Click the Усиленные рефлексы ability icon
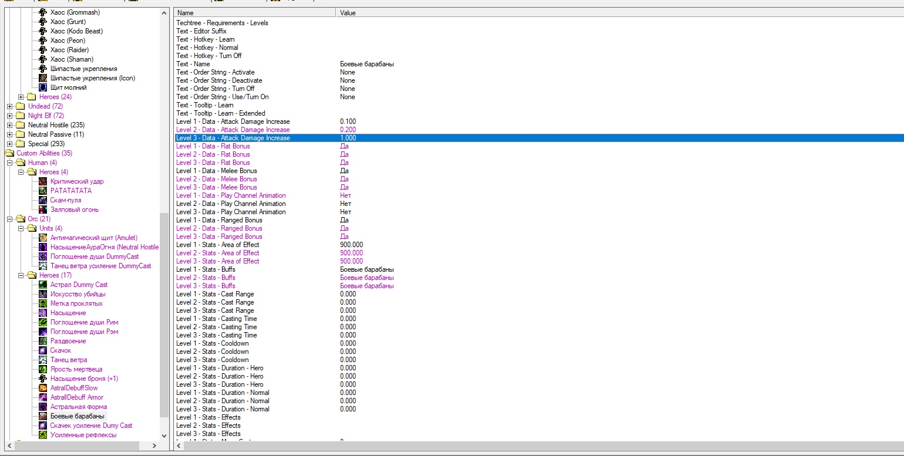The width and height of the screenshot is (904, 456). tap(43, 435)
